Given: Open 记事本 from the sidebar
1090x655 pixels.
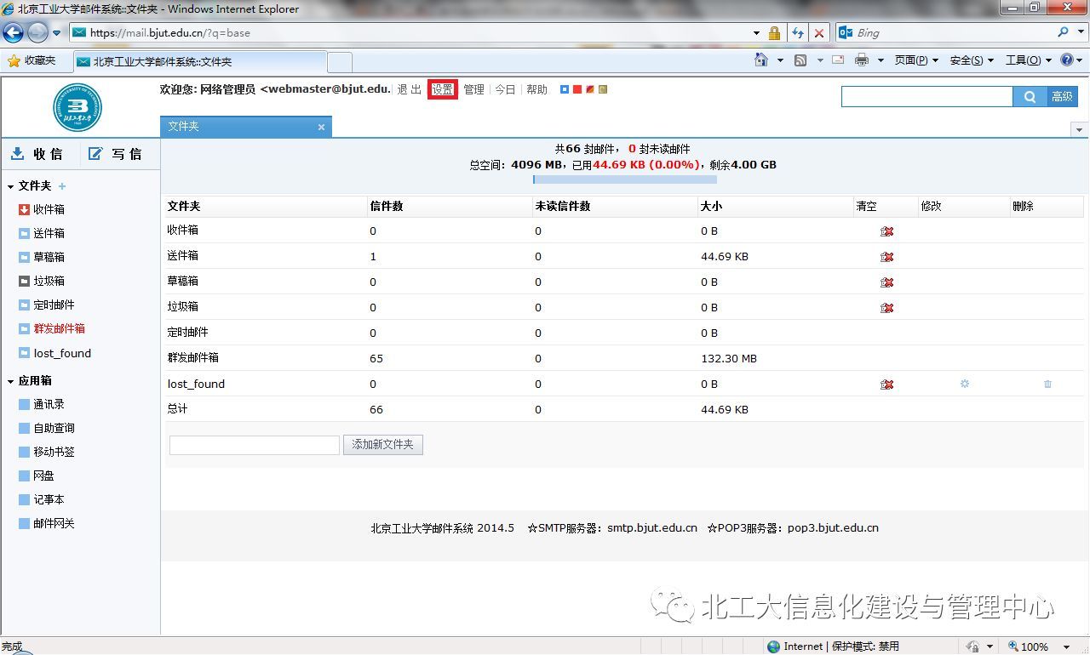Looking at the screenshot, I should [x=49, y=499].
